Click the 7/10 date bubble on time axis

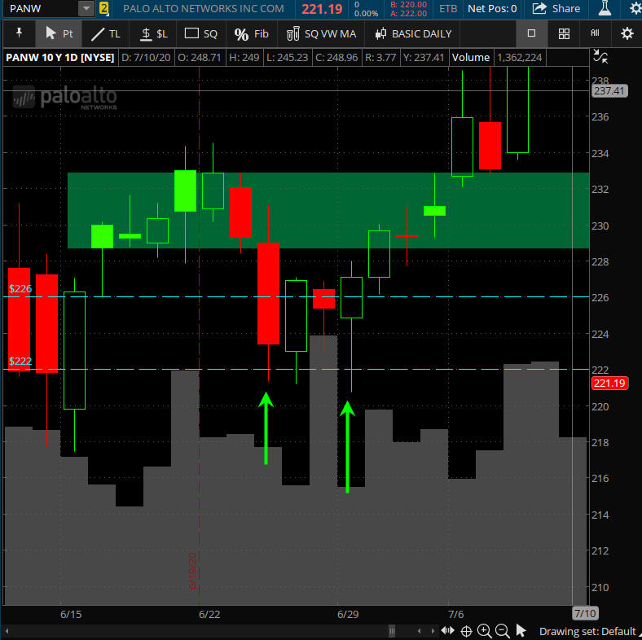pos(585,613)
